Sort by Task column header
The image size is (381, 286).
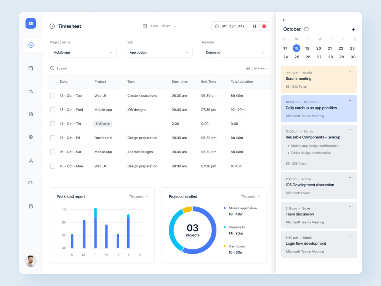pos(131,82)
